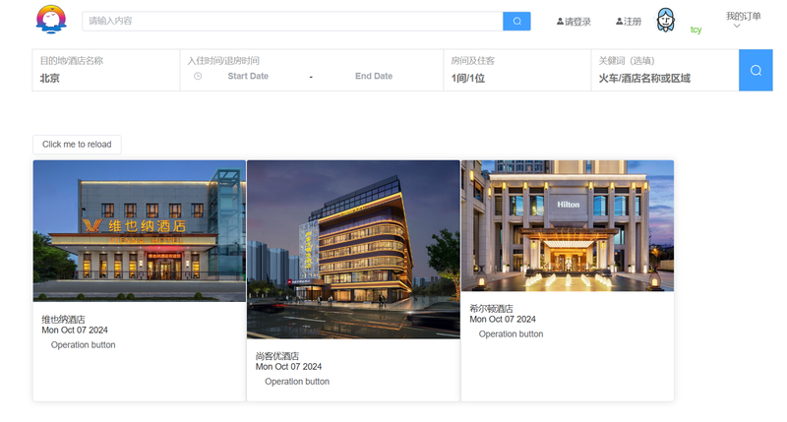787x422 pixels.
Task: Click the person icon next to 请登录
Action: click(x=560, y=21)
